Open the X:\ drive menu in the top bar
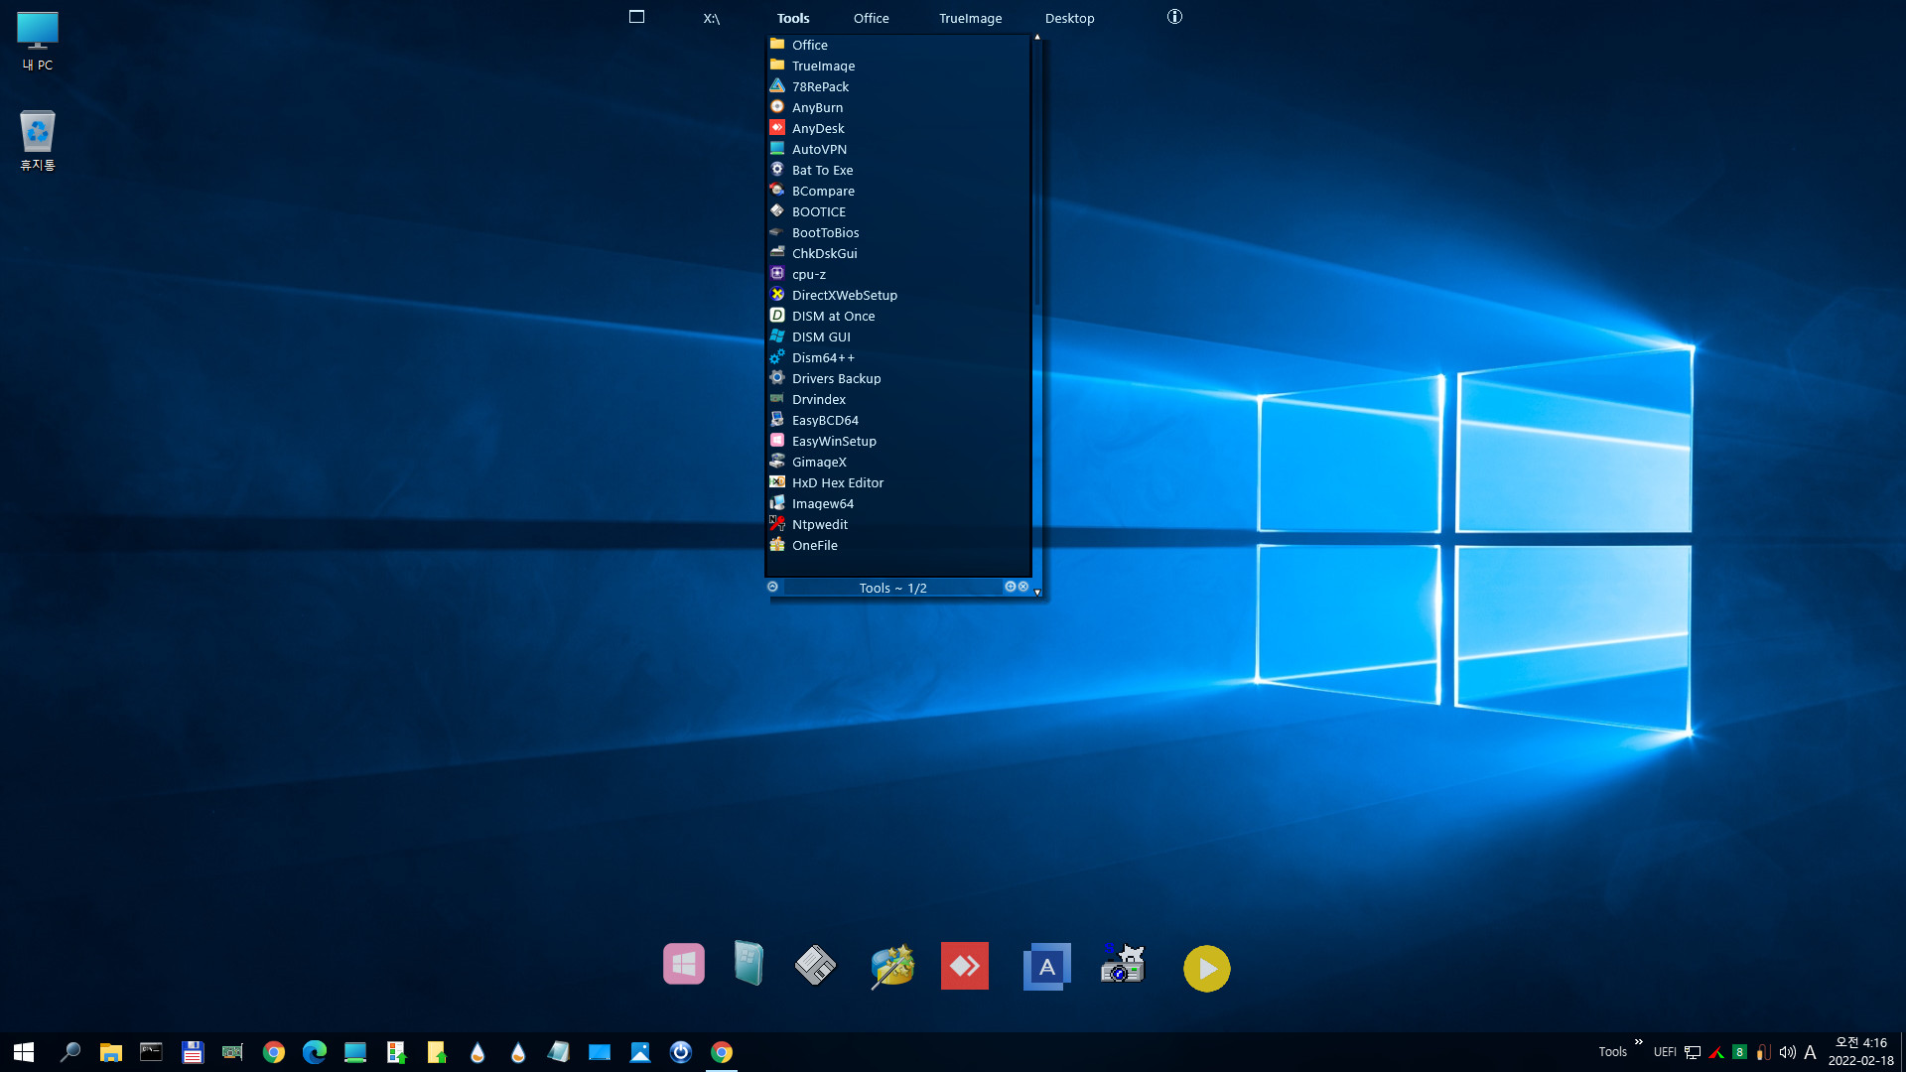Image resolution: width=1906 pixels, height=1072 pixels. [x=711, y=18]
